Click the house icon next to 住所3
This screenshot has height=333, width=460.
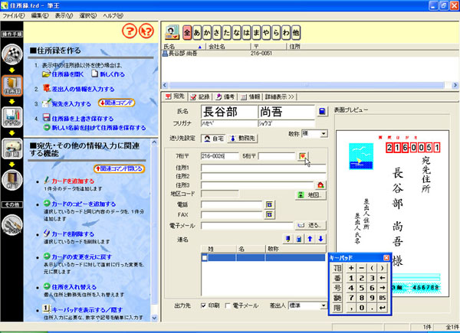click(x=321, y=184)
